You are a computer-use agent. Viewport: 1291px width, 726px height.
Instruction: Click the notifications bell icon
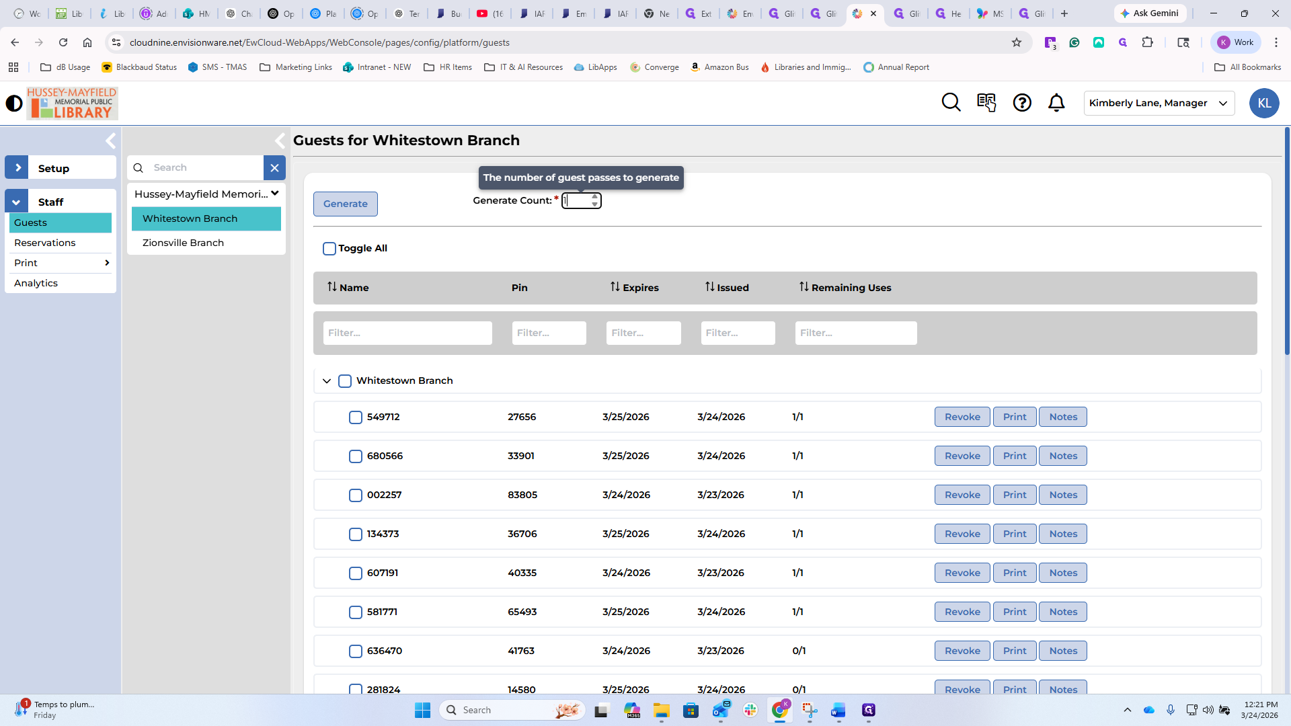click(x=1056, y=103)
